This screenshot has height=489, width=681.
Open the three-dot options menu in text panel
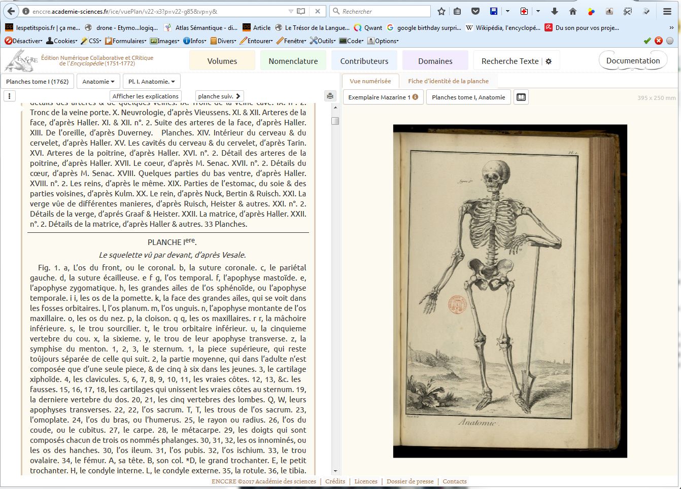click(9, 96)
